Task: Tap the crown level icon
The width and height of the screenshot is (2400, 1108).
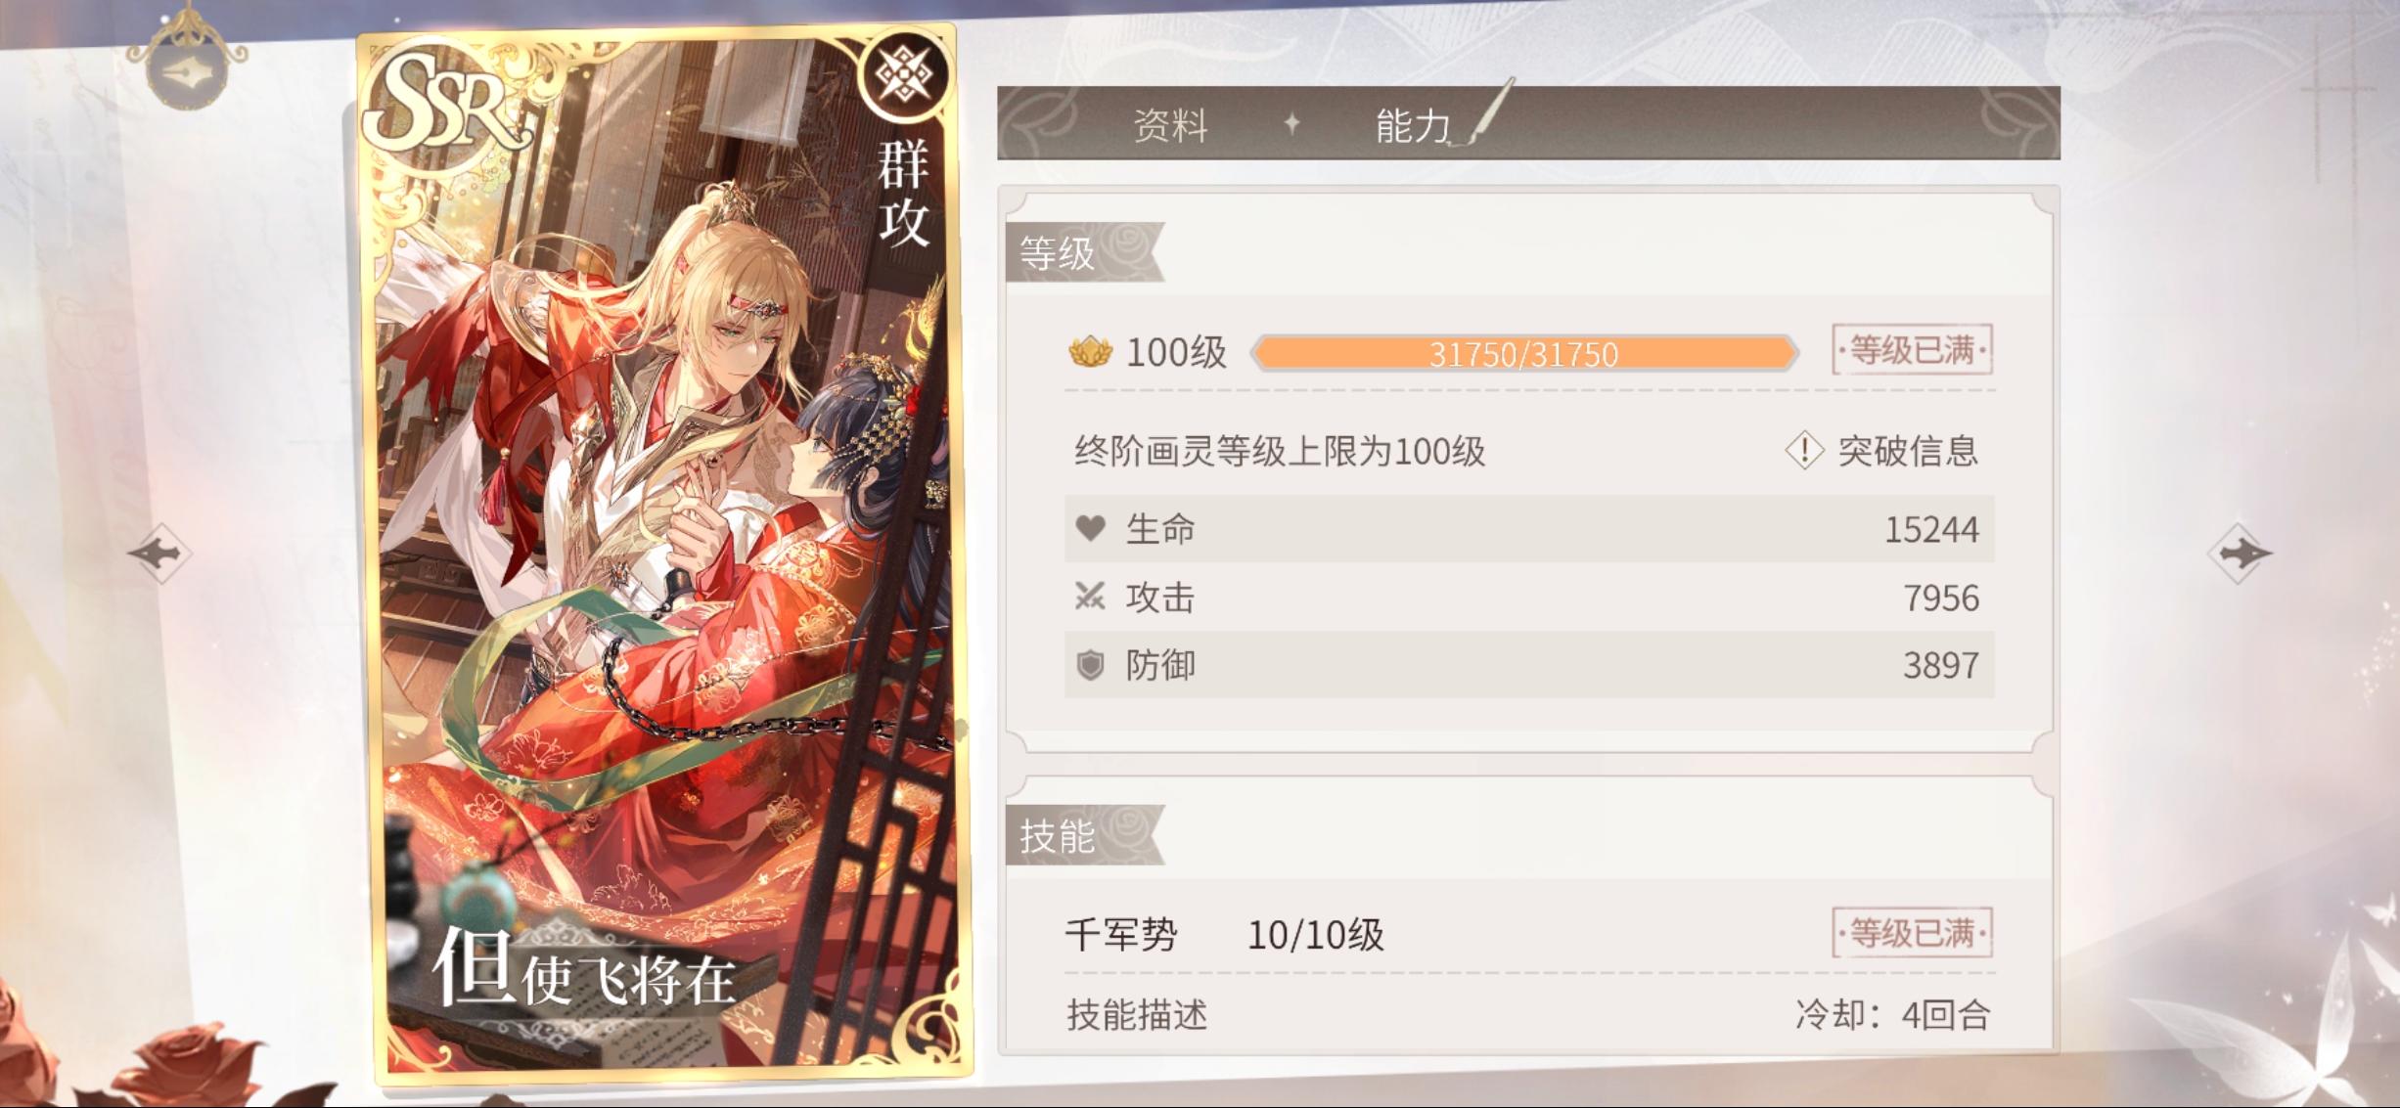Action: coord(1090,352)
